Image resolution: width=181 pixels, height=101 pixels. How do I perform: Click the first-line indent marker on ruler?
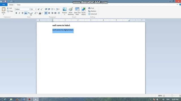52,19
